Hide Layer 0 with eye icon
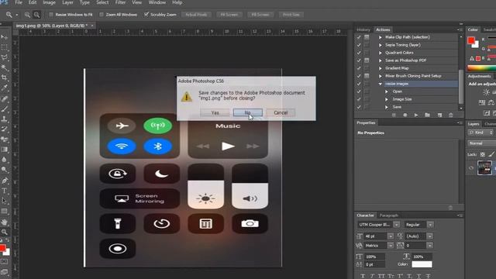The width and height of the screenshot is (496, 279). pos(471,168)
